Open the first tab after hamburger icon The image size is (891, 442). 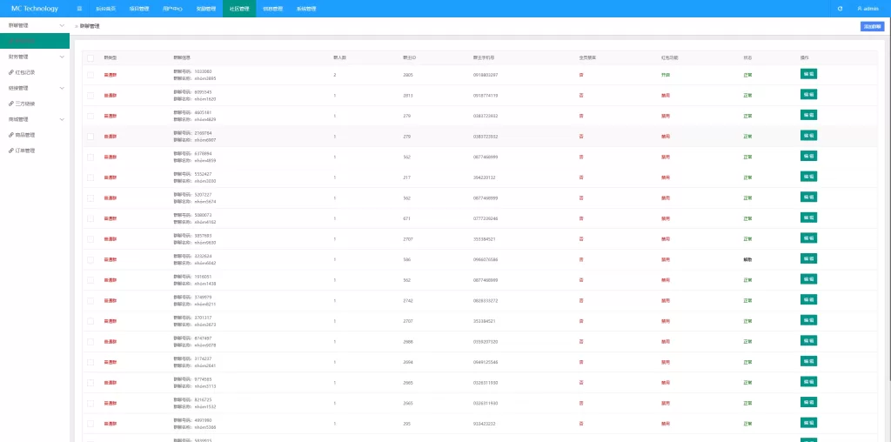[105, 9]
